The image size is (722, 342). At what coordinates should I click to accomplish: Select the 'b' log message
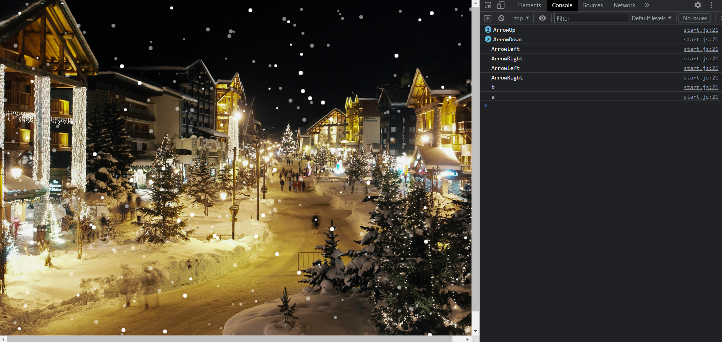click(493, 87)
